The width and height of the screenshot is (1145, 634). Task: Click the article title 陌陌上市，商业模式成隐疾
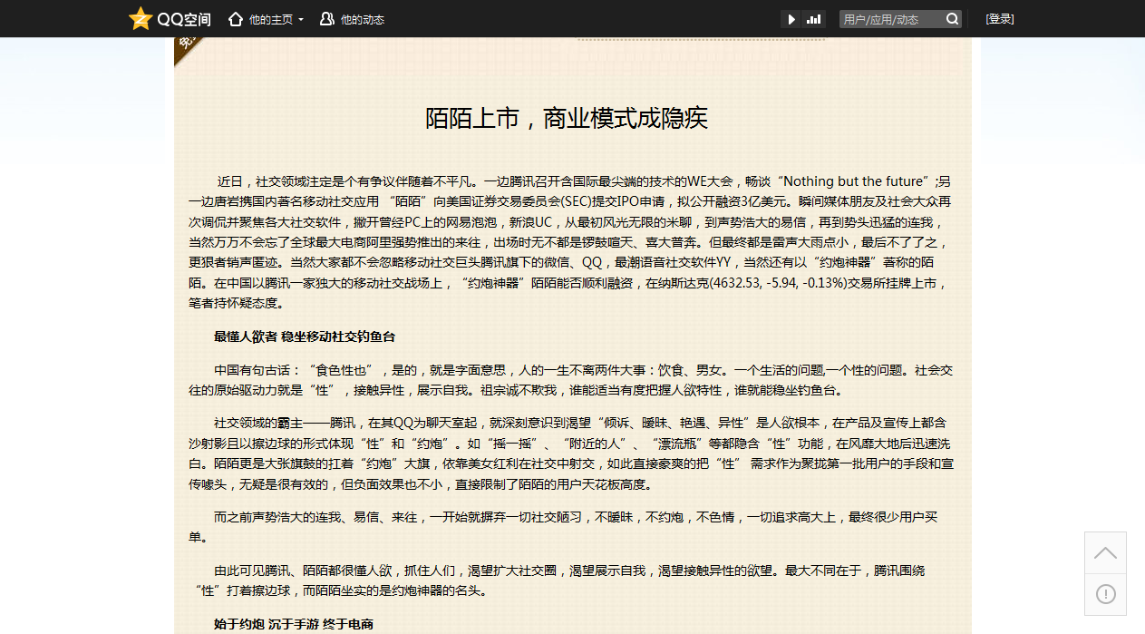click(567, 119)
